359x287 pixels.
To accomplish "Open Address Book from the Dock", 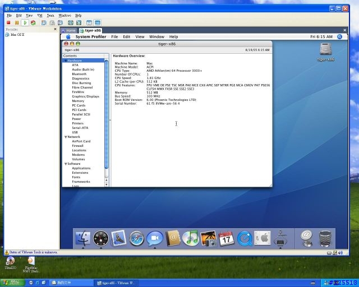I will [x=173, y=238].
